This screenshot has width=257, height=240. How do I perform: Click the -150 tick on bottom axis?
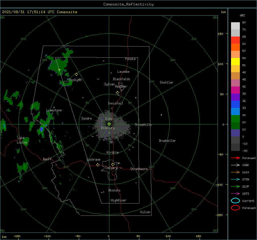pyautogui.click(x=17, y=236)
